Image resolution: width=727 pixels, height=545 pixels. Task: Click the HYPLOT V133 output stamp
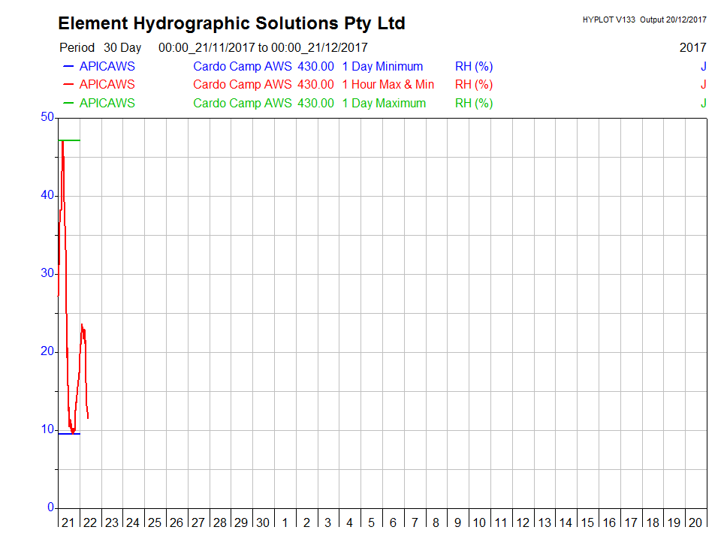[644, 20]
